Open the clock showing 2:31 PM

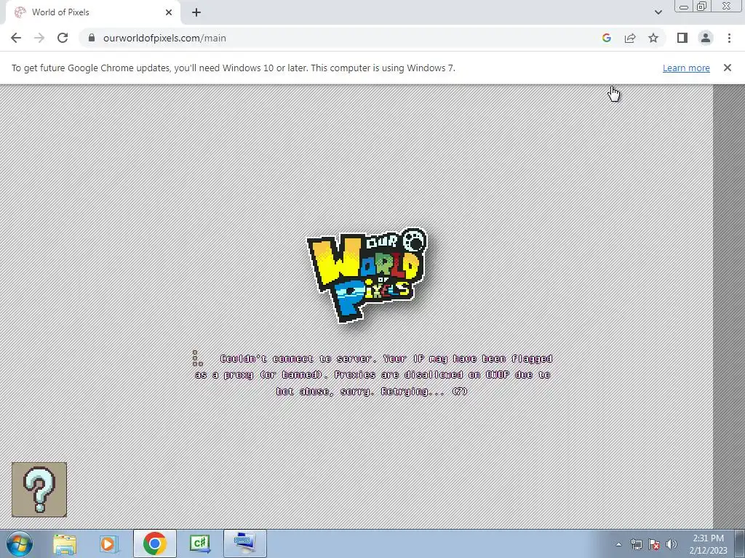point(708,544)
